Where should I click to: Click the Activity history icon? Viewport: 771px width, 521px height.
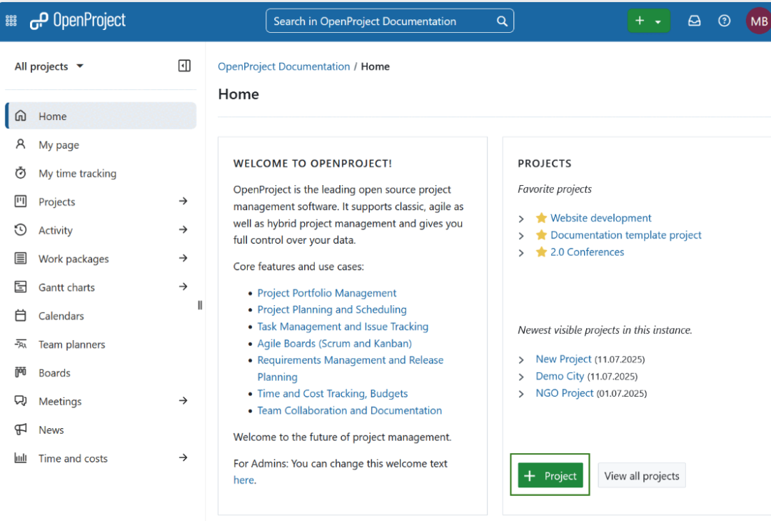coord(21,230)
